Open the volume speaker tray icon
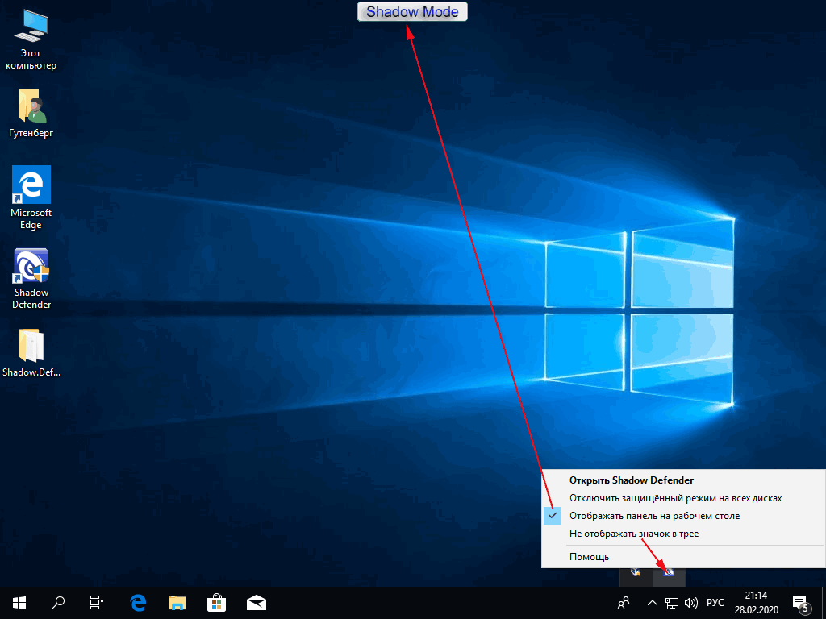The height and width of the screenshot is (619, 826). point(690,603)
